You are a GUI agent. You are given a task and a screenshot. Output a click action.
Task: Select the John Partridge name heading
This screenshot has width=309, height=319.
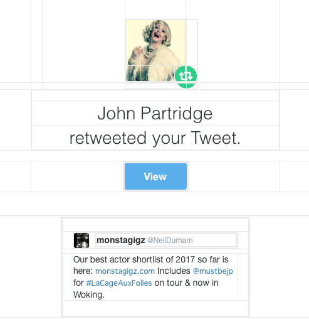[155, 113]
